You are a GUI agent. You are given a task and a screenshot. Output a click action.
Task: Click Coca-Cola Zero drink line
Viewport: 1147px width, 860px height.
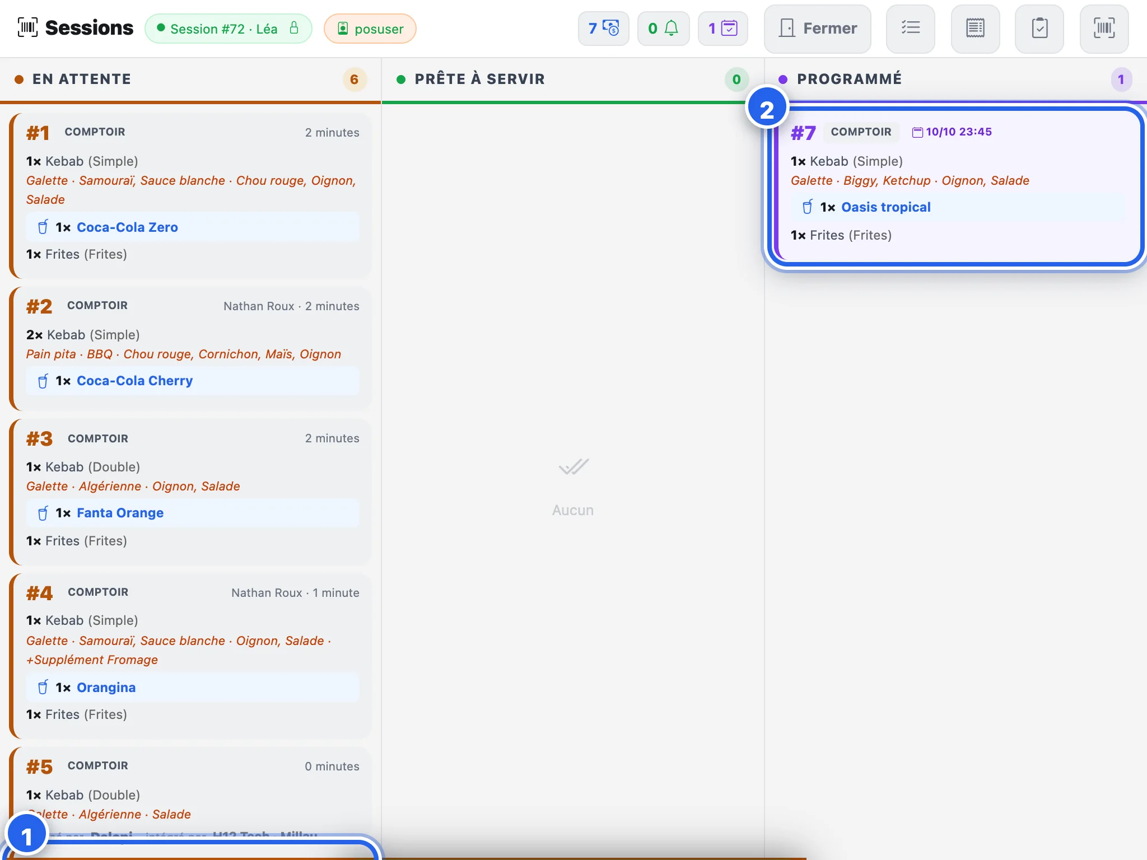pos(193,227)
